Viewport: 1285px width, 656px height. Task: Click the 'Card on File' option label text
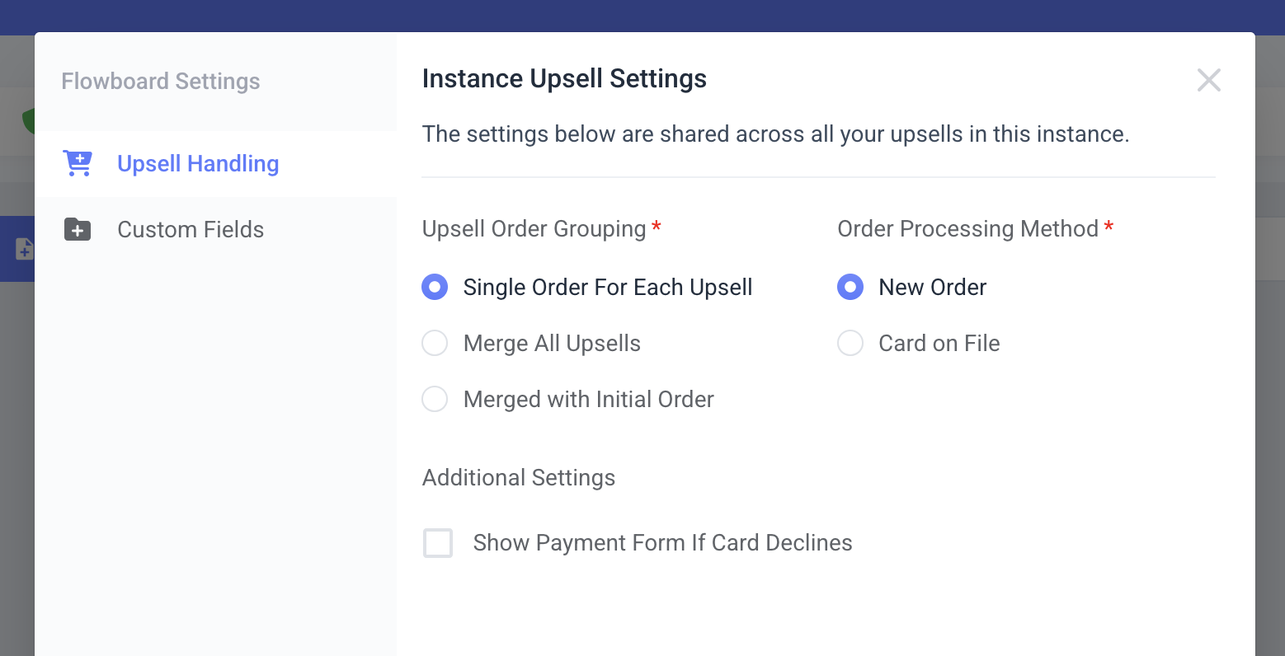click(x=939, y=343)
